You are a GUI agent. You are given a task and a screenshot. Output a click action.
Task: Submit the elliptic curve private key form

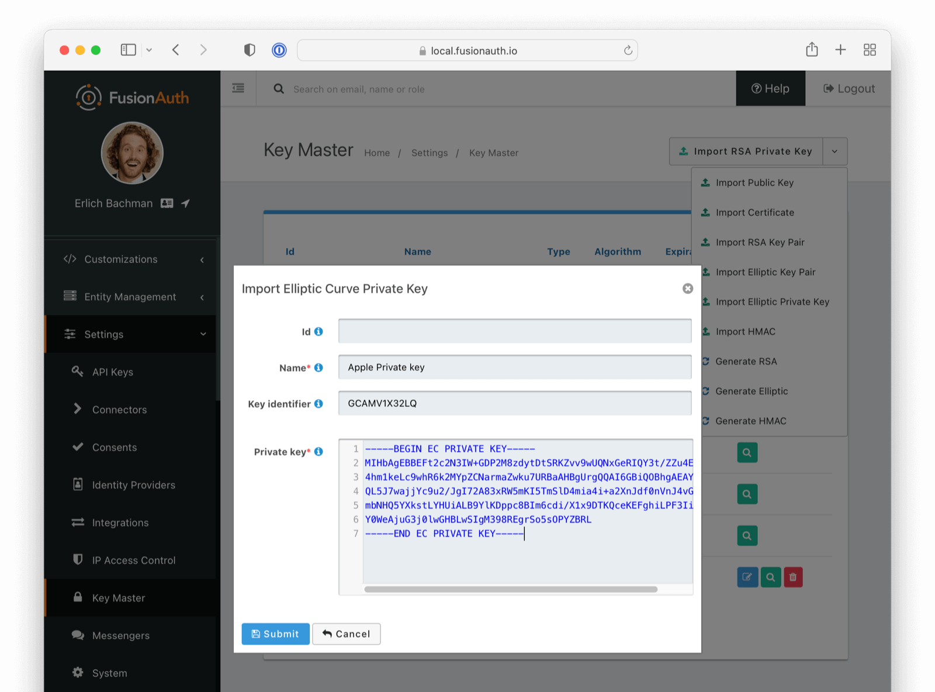275,634
